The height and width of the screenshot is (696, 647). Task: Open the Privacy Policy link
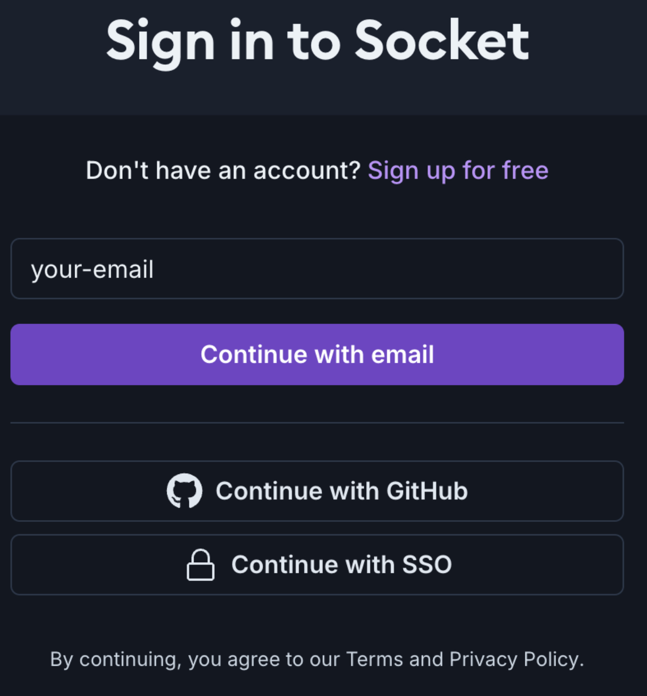514,660
